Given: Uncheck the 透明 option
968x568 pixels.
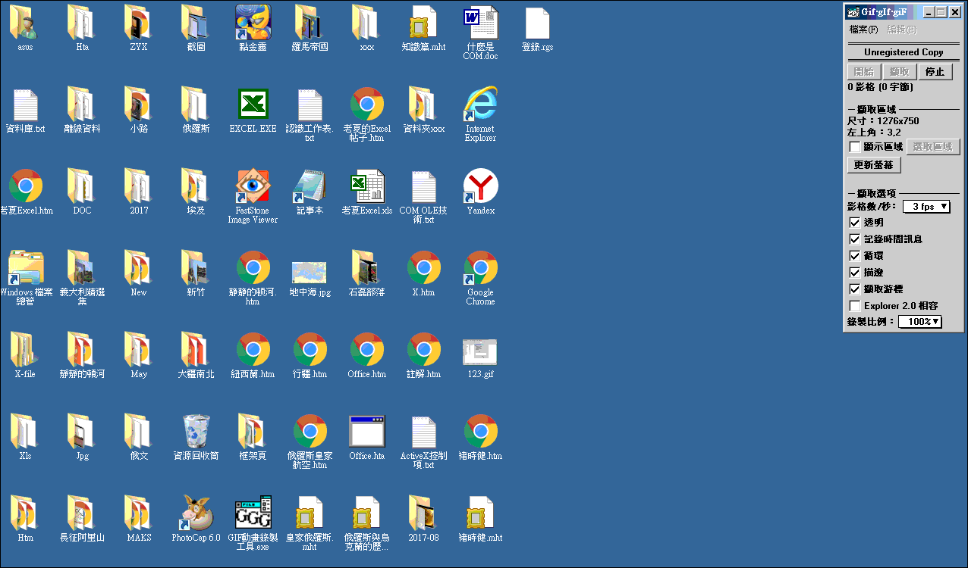Looking at the screenshot, I should 855,223.
